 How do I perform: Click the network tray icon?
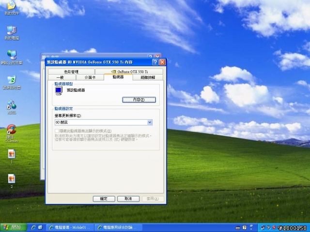click(x=263, y=228)
